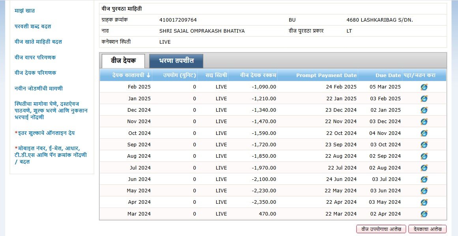
Task: Open परवली शब्द बदल link
Action: [33, 26]
